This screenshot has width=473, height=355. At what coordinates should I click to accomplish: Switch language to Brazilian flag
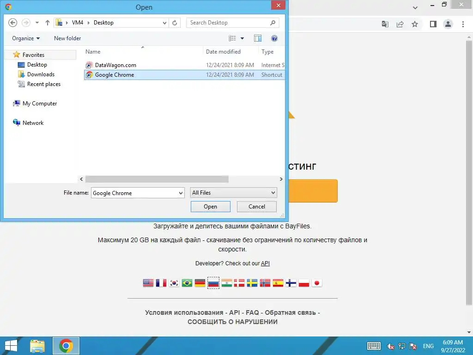187,283
